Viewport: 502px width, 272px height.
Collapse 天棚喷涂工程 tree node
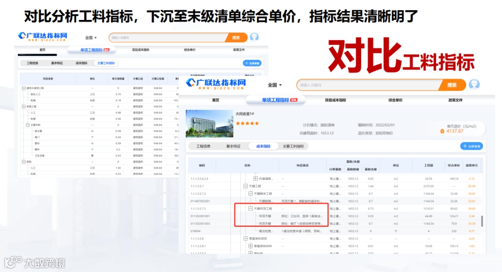pos(251,194)
